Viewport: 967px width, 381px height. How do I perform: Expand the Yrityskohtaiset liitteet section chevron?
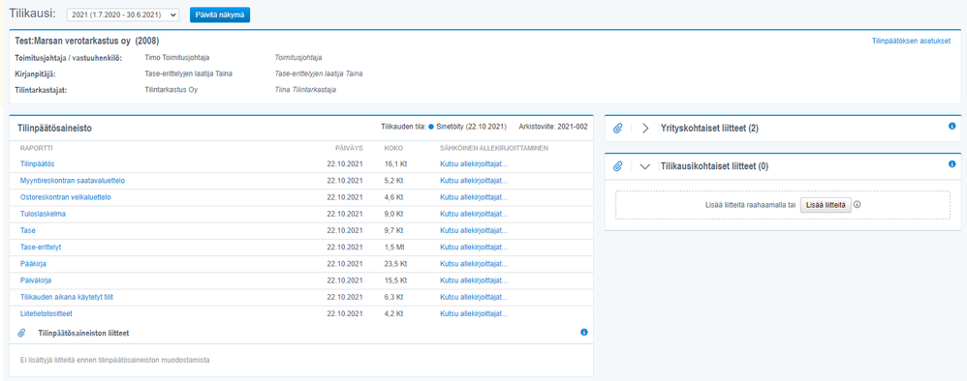click(x=645, y=129)
